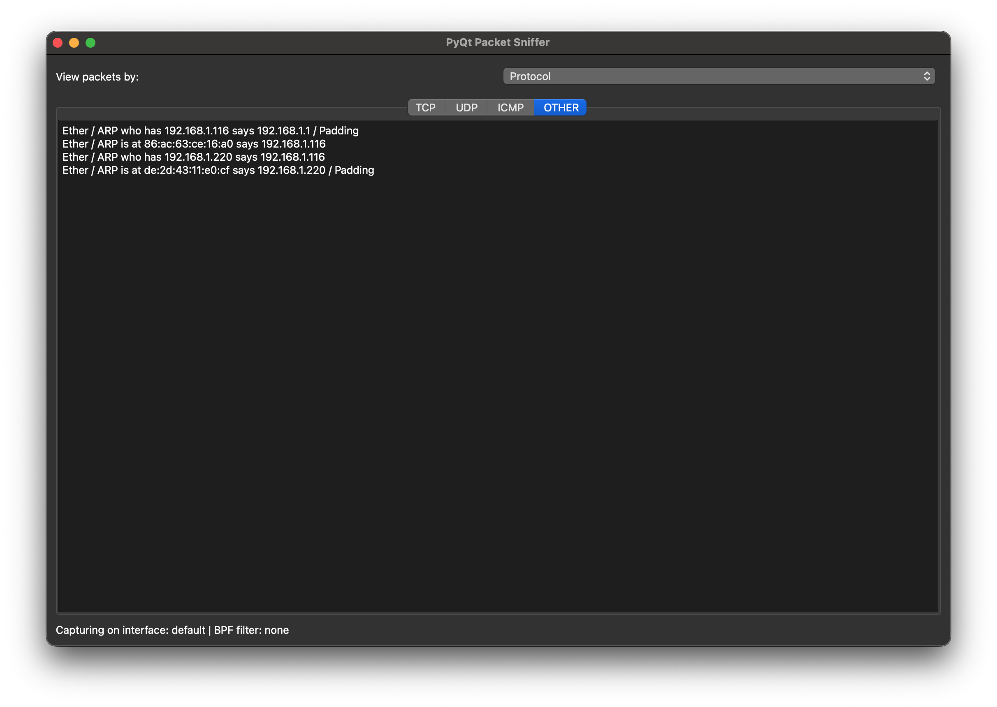Switch to the UDP tab
This screenshot has width=997, height=707.
click(x=466, y=108)
